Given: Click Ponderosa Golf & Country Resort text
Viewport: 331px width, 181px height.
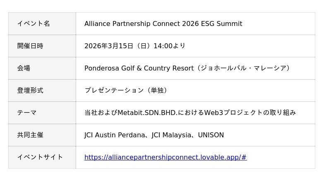Looking at the screenshot, I should tap(139, 68).
